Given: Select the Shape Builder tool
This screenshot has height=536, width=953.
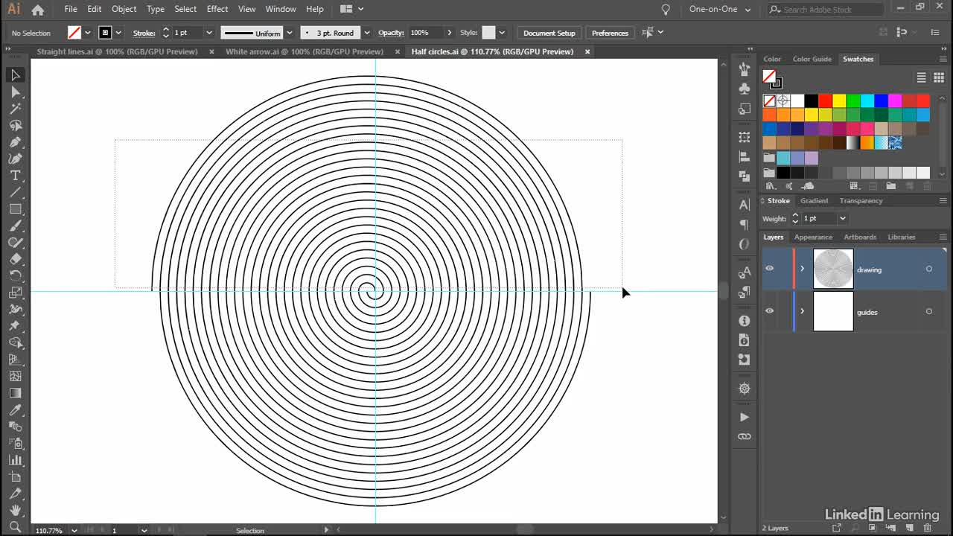Looking at the screenshot, I should point(15,343).
